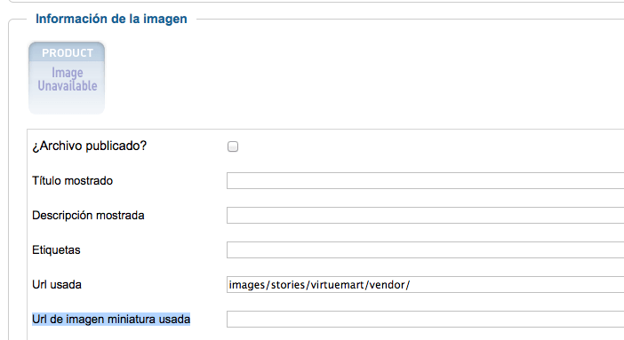Click the highlighted Url de imagen miniatura usada label

point(111,319)
